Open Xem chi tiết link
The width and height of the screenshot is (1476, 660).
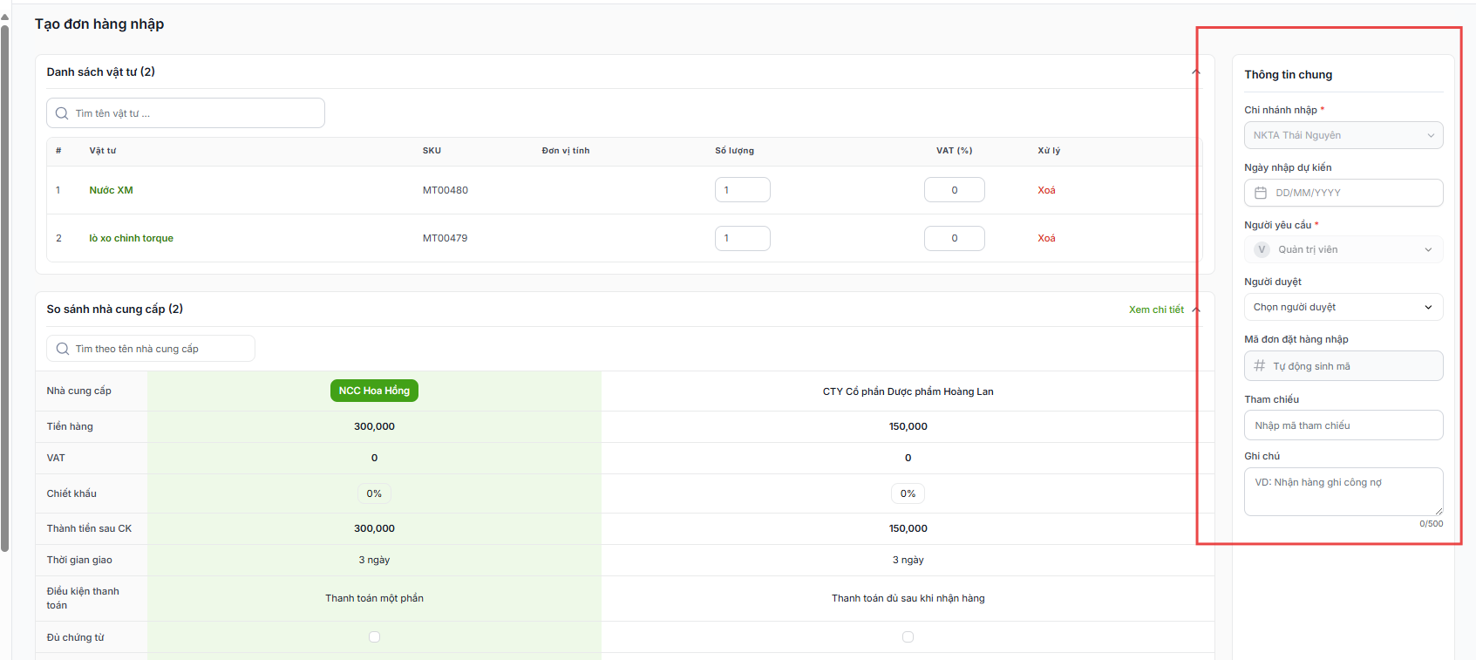coord(1156,310)
